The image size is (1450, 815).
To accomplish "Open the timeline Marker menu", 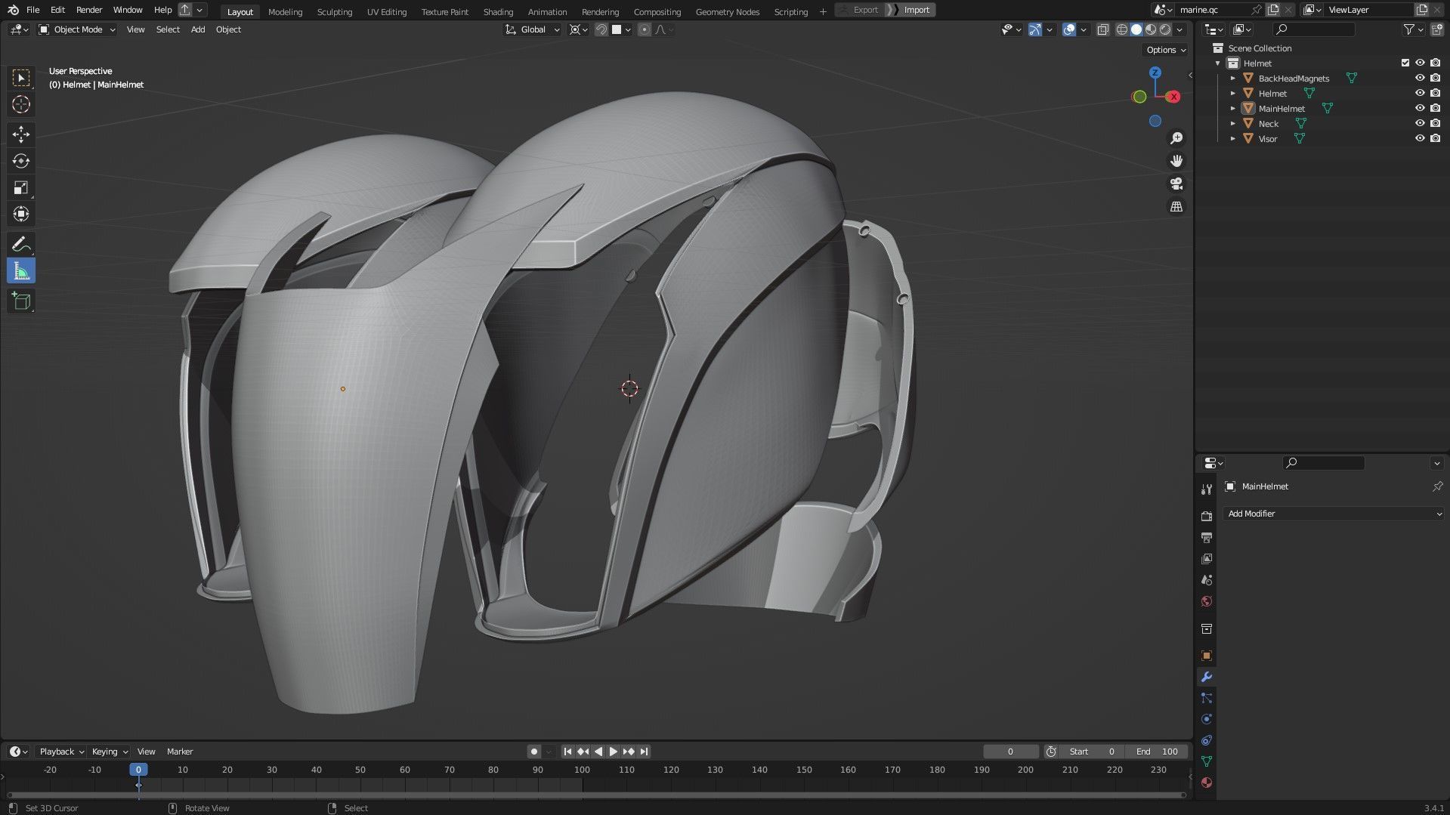I will (x=180, y=752).
